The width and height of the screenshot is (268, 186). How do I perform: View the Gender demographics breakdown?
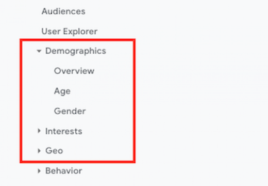pos(70,111)
